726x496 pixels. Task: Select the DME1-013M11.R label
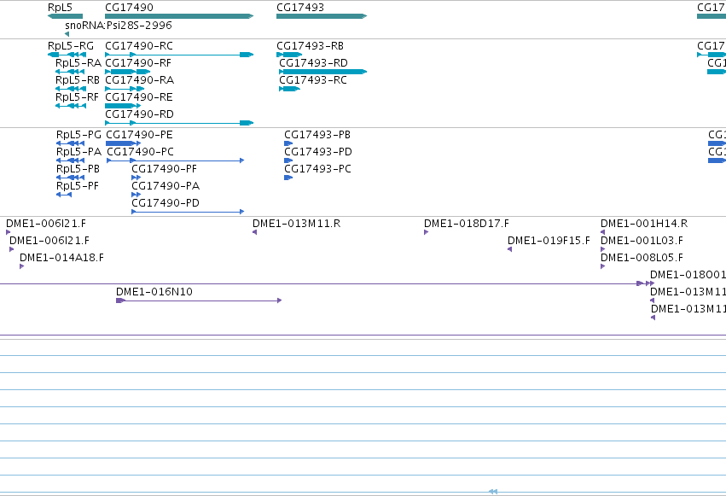pyautogui.click(x=296, y=224)
